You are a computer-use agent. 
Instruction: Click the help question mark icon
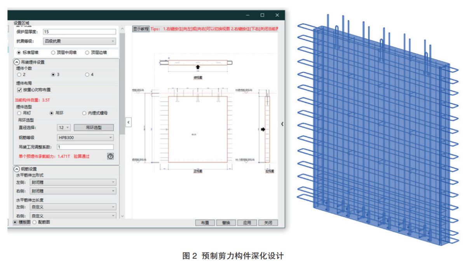point(110,156)
